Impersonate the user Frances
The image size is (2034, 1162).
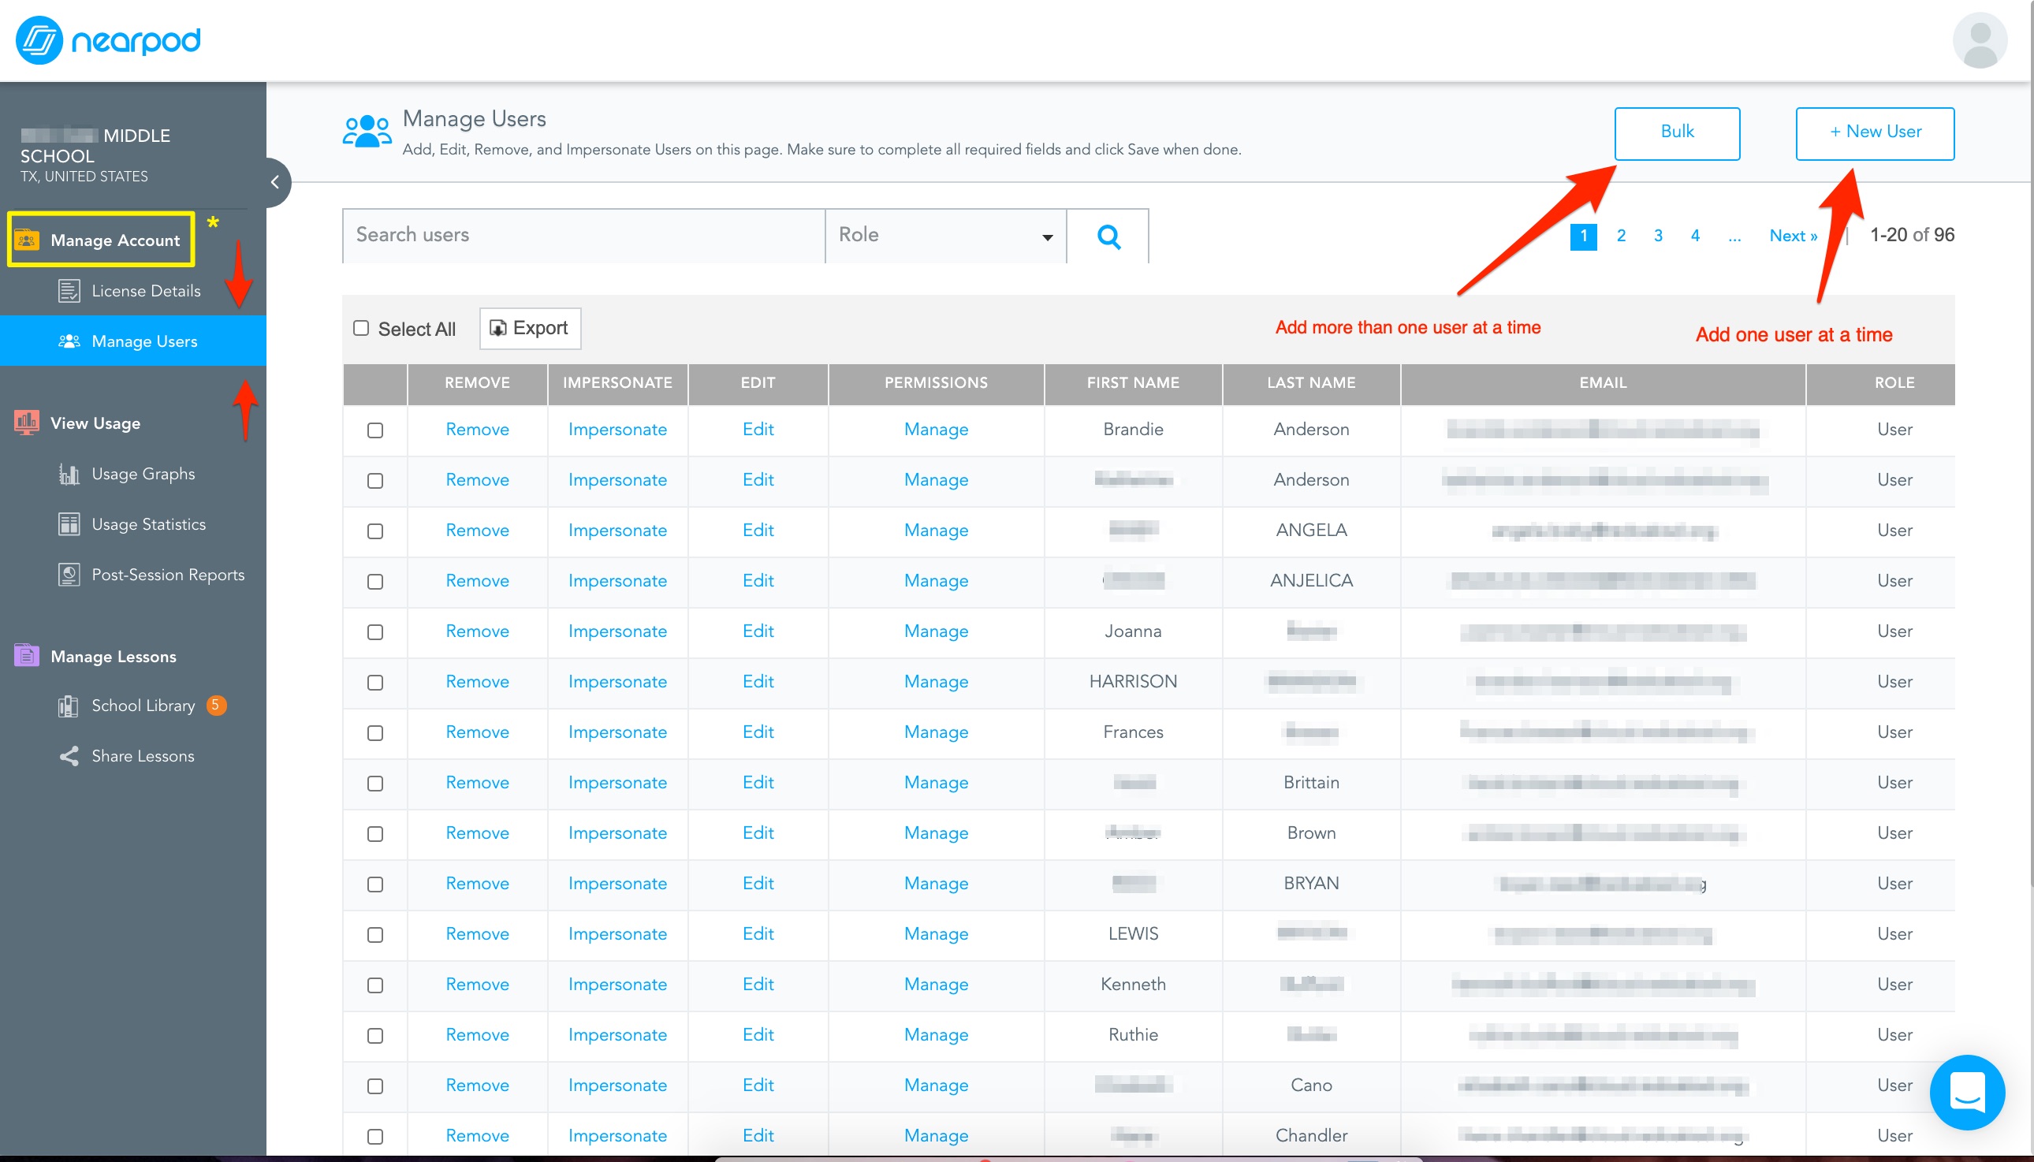617,732
